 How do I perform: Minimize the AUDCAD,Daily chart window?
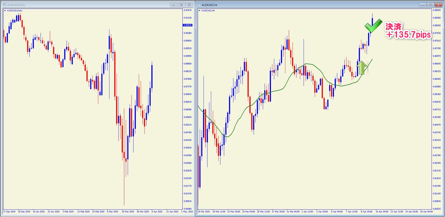click(173, 5)
